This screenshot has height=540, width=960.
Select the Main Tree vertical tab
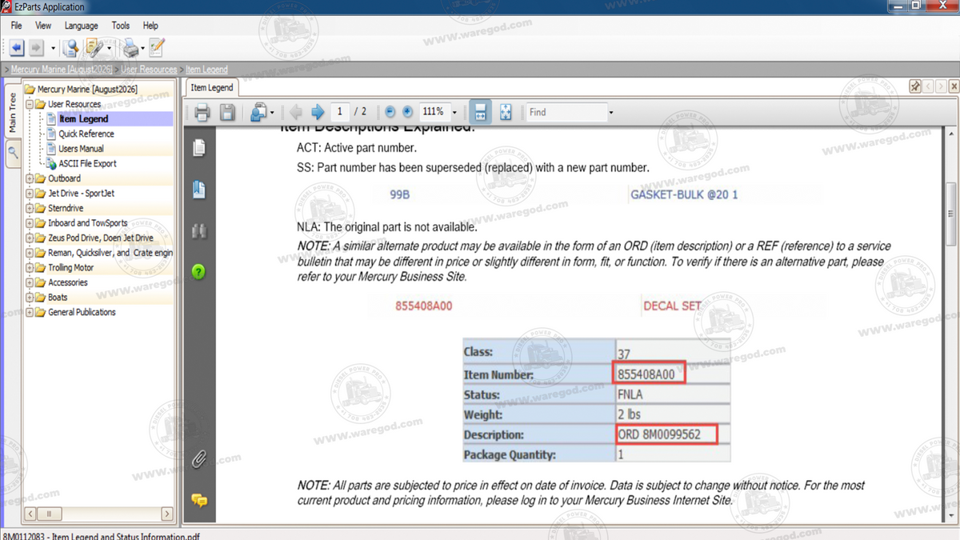point(12,113)
